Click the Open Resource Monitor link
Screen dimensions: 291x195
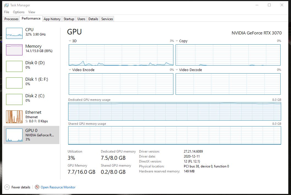[x=58, y=187]
